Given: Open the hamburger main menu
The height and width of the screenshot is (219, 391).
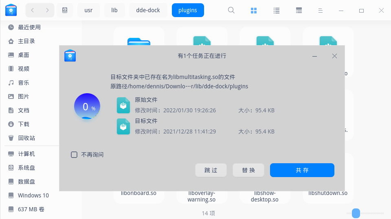Looking at the screenshot, I should pyautogui.click(x=321, y=11).
